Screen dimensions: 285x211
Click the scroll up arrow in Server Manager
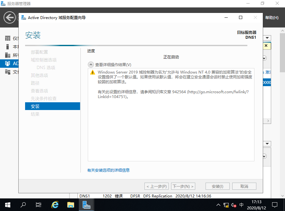tap(282, 31)
